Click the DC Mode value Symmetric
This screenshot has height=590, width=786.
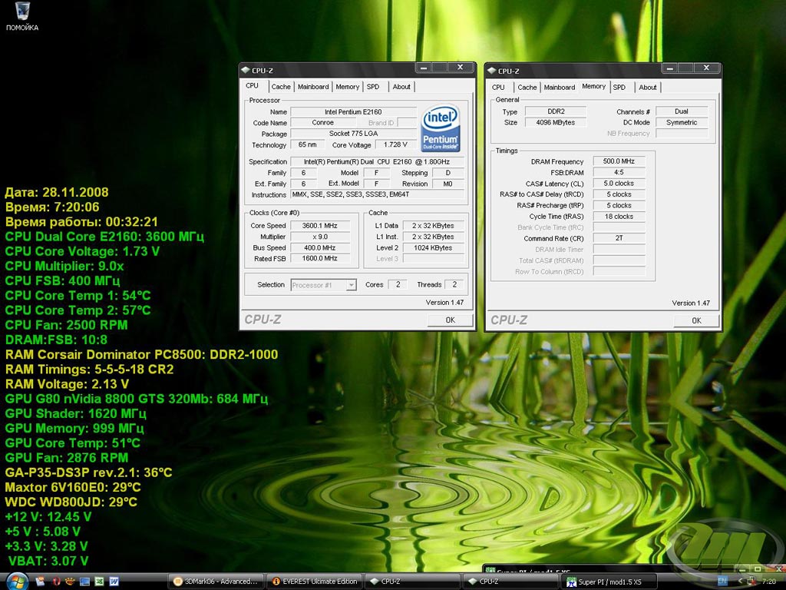682,122
